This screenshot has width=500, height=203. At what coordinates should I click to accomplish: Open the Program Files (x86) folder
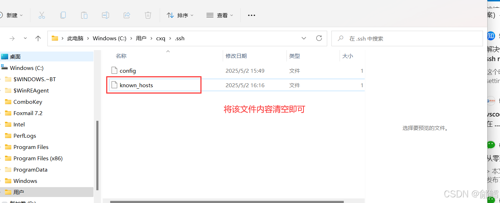(x=38, y=158)
